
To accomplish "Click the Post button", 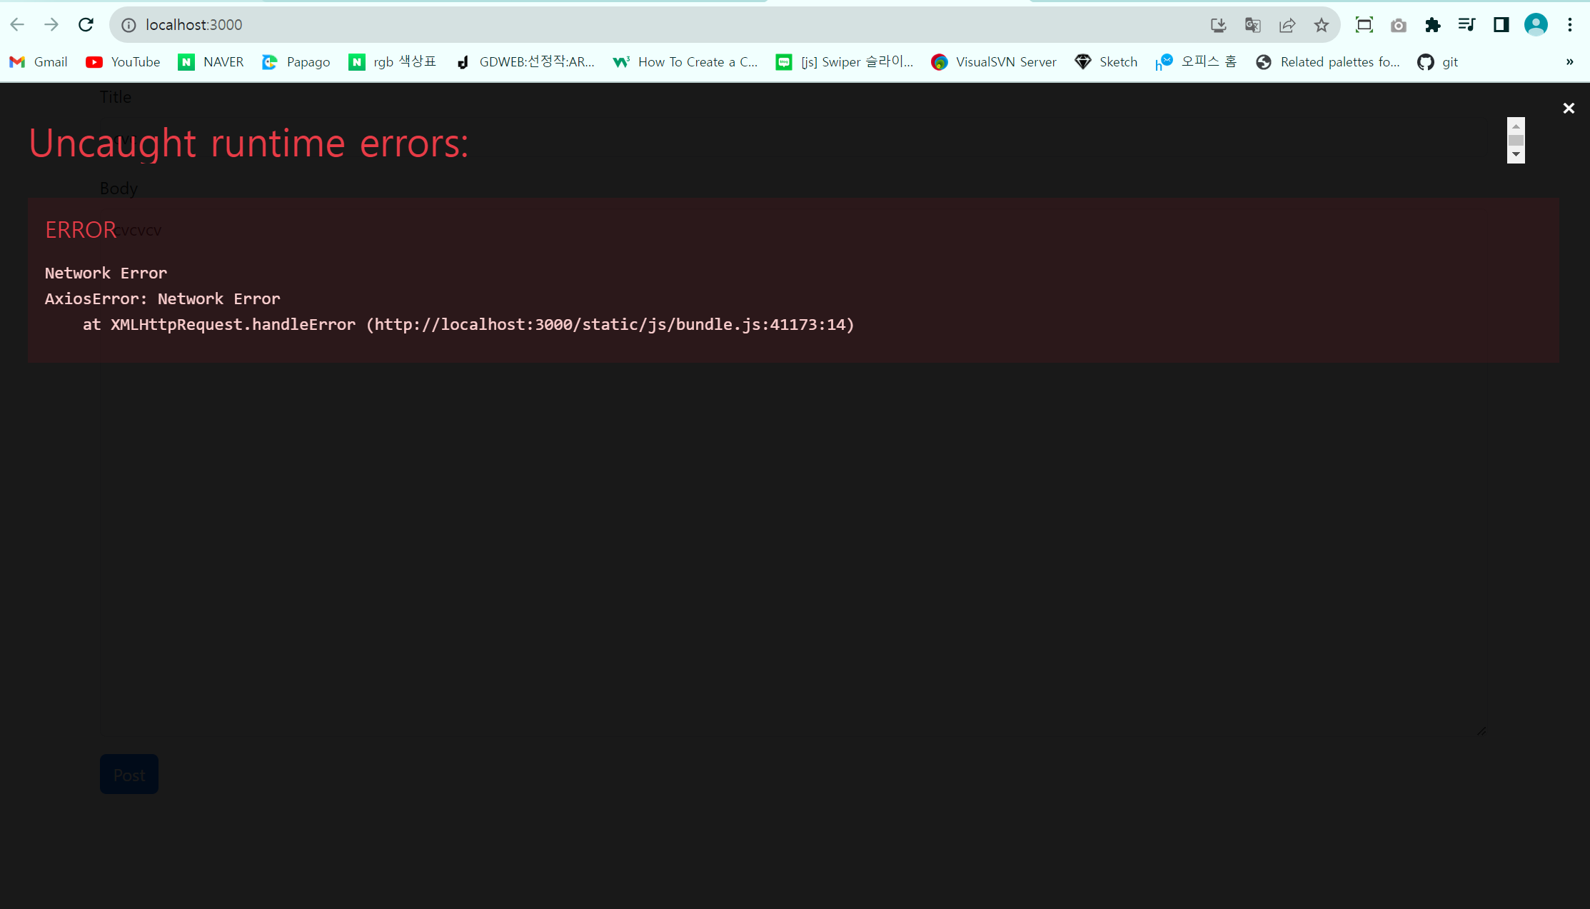I will [x=129, y=774].
